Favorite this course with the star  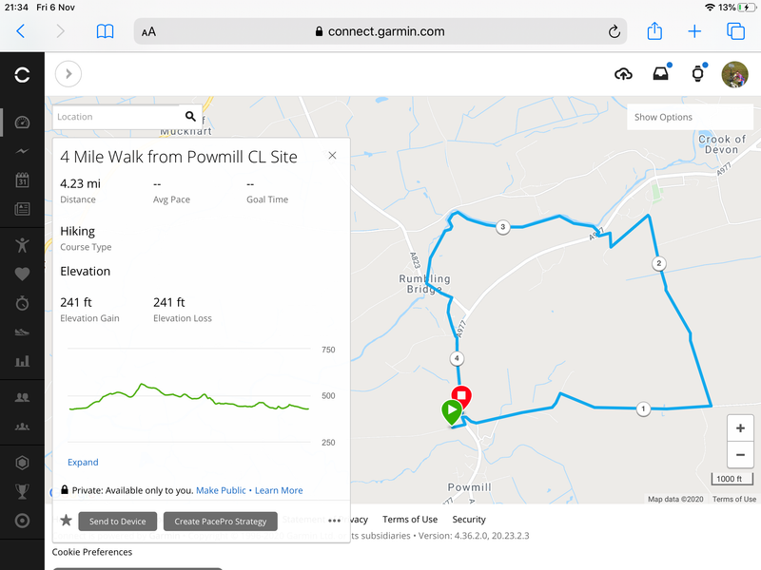tap(66, 521)
